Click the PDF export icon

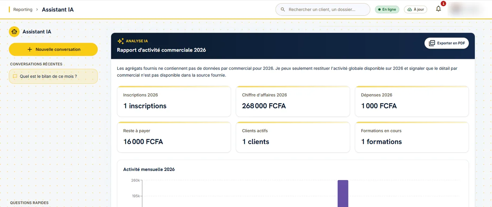click(432, 43)
